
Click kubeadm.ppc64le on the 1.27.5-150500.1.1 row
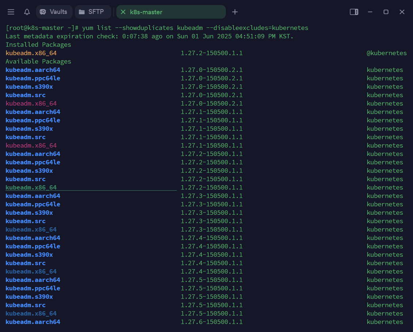coord(33,288)
